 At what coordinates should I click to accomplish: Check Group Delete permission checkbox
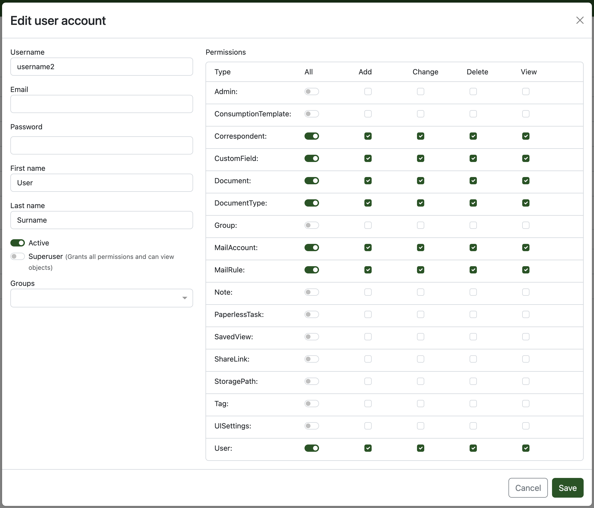[473, 225]
